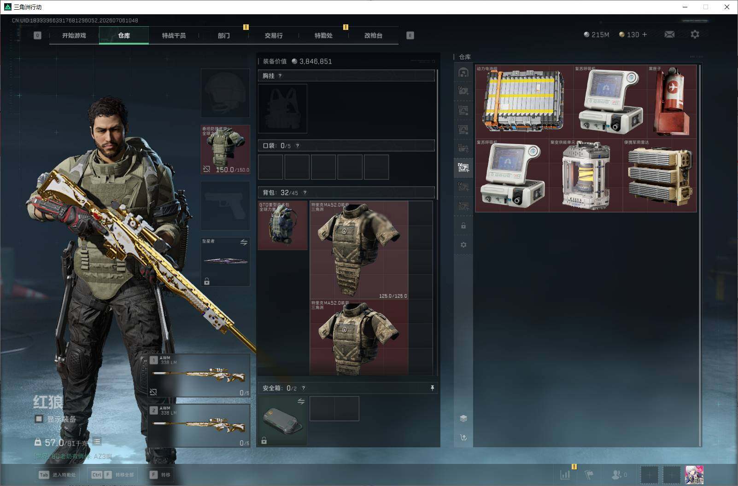Image resolution: width=738 pixels, height=486 pixels.
Task: Click the first empty squad invite plus slot
Action: 650,474
